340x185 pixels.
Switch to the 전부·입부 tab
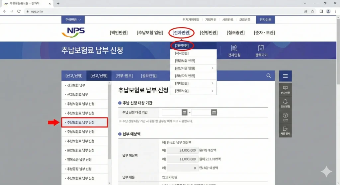point(124,76)
